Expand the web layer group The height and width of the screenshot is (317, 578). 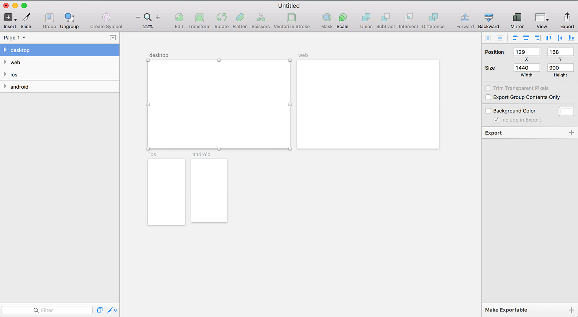(x=4, y=62)
